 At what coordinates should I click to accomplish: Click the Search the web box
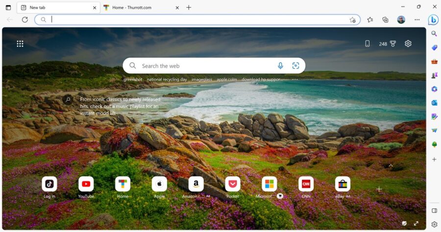206,66
